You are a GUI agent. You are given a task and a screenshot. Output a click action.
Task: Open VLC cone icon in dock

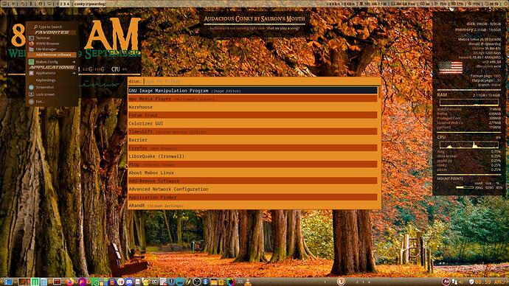click(x=248, y=282)
